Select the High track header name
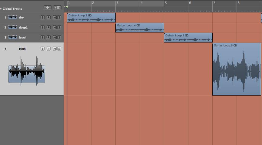The height and width of the screenshot is (145, 262). click(22, 49)
